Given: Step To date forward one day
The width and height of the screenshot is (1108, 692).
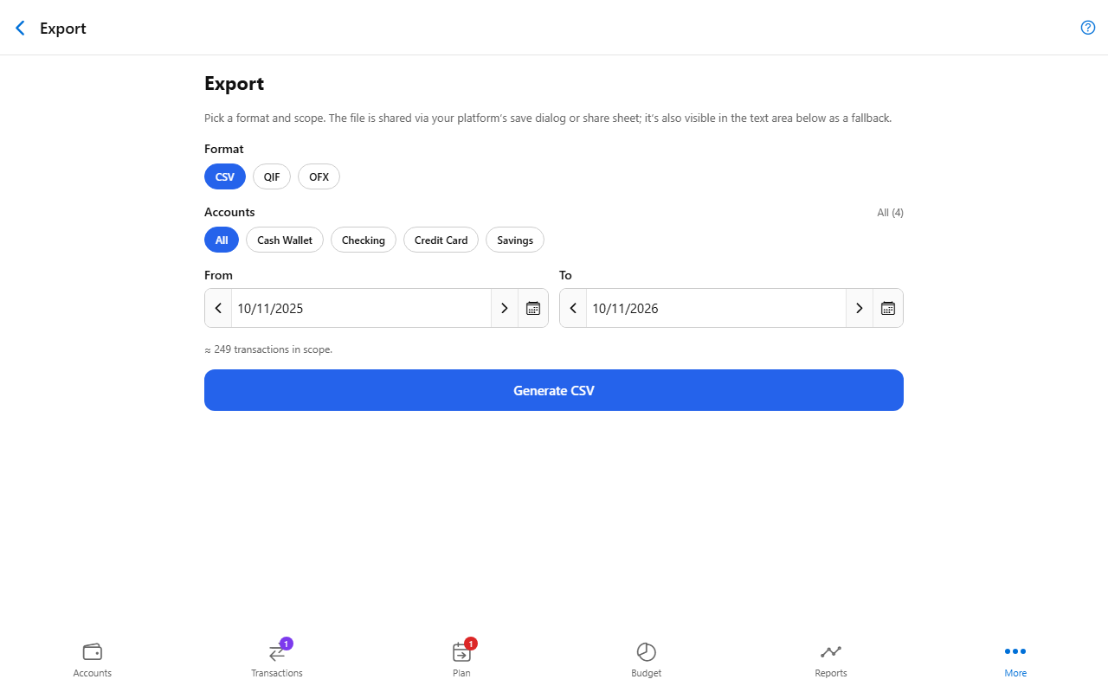Looking at the screenshot, I should (x=860, y=308).
